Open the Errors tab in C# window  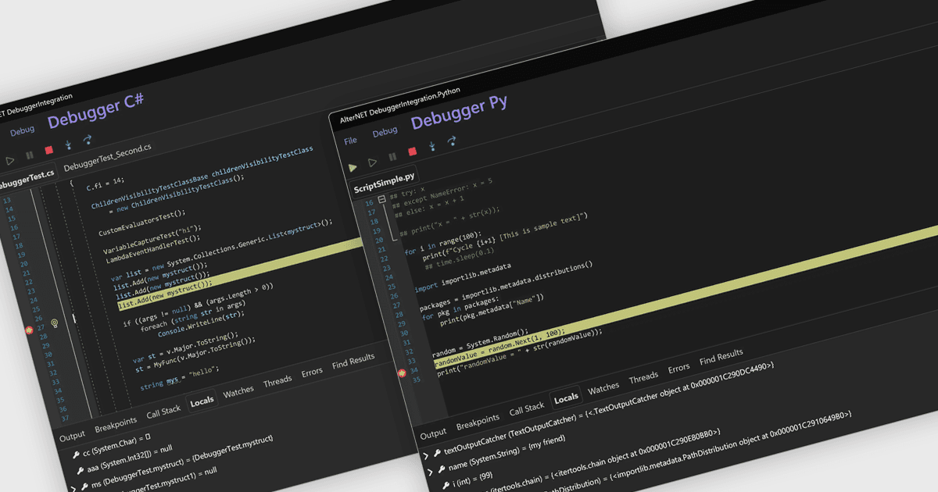coord(312,373)
